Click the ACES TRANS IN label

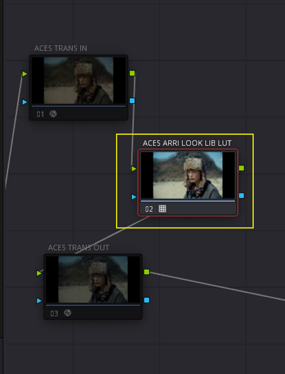pyautogui.click(x=61, y=48)
